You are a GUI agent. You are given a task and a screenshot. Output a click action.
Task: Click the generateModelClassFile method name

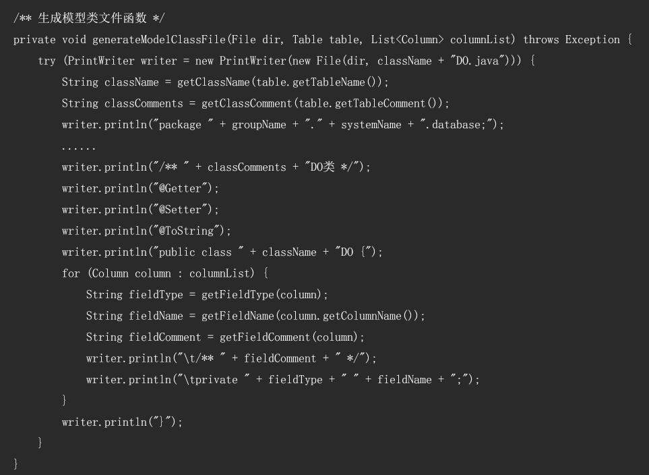click(158, 40)
